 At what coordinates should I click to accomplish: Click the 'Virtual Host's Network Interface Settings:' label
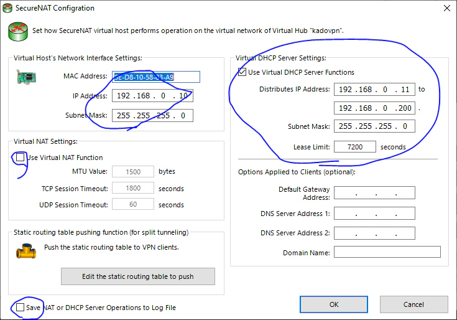[78, 58]
